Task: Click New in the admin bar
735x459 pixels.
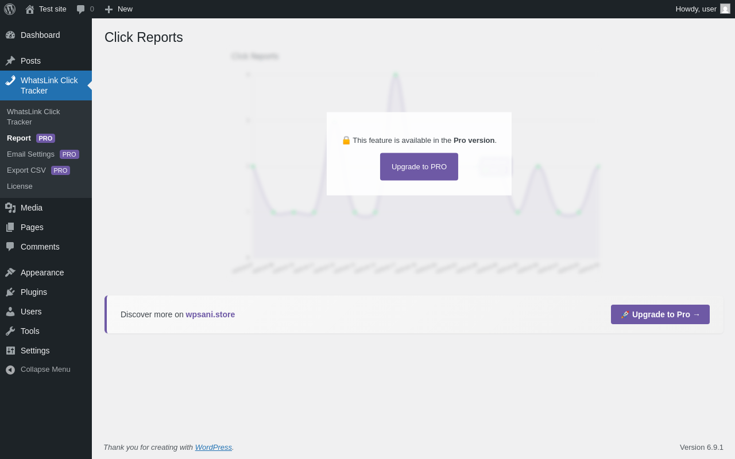Action: pos(118,9)
